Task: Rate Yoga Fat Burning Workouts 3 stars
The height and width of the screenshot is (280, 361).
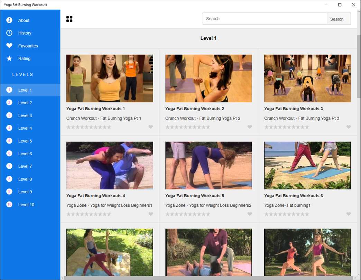Action: [287, 127]
